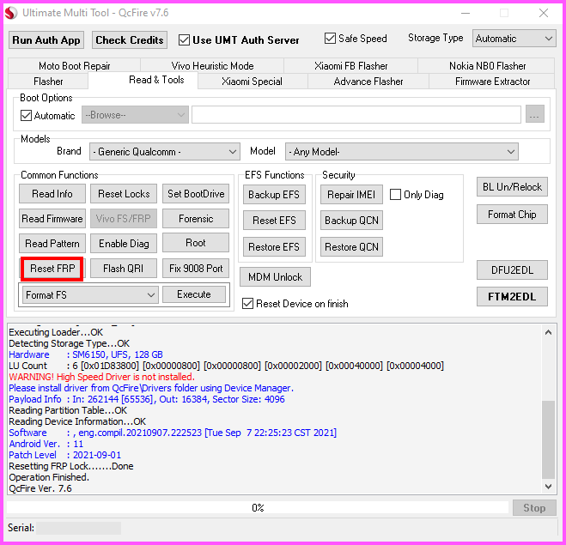Image resolution: width=566 pixels, height=545 pixels.
Task: Expand the Brand dropdown Generic Qualcomm
Action: pos(164,152)
